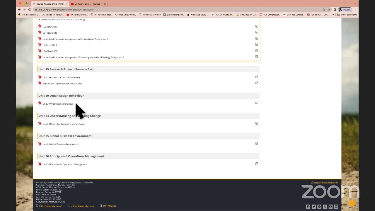Viewport: 375px width, 211px height.
Task: Toggle completion checkbox for LO3-new-2023
Action: 257,45
